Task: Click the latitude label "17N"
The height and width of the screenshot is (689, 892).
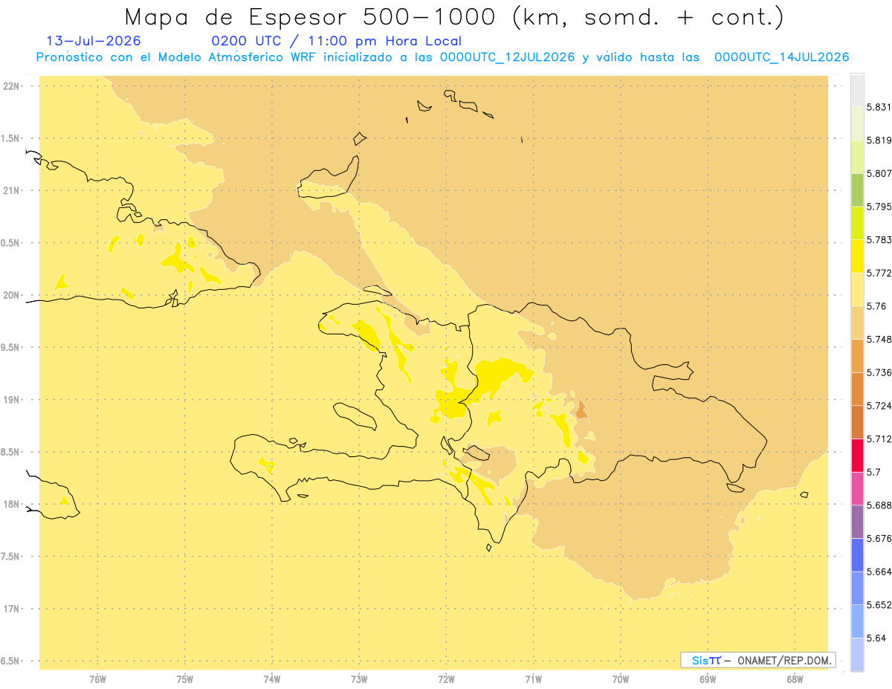Action: click(13, 609)
